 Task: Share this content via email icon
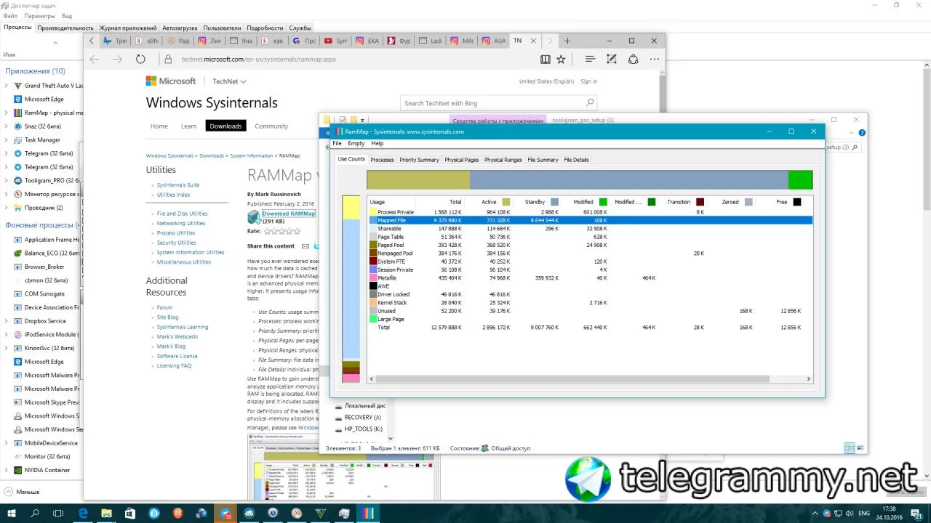point(305,246)
